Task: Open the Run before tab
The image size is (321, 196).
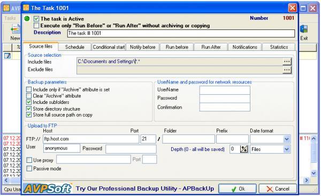Action: coord(177,47)
